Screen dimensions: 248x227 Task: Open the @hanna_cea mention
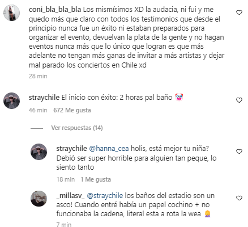tap(109, 149)
